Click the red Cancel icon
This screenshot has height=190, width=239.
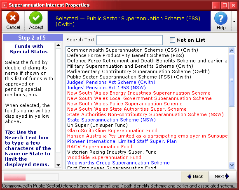point(13,18)
